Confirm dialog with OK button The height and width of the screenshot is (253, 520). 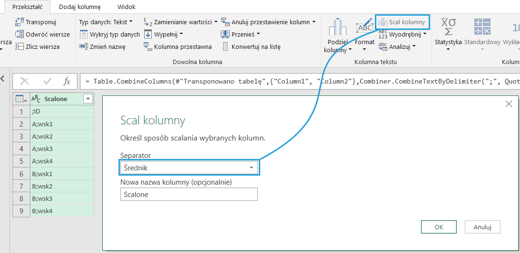coord(439,227)
